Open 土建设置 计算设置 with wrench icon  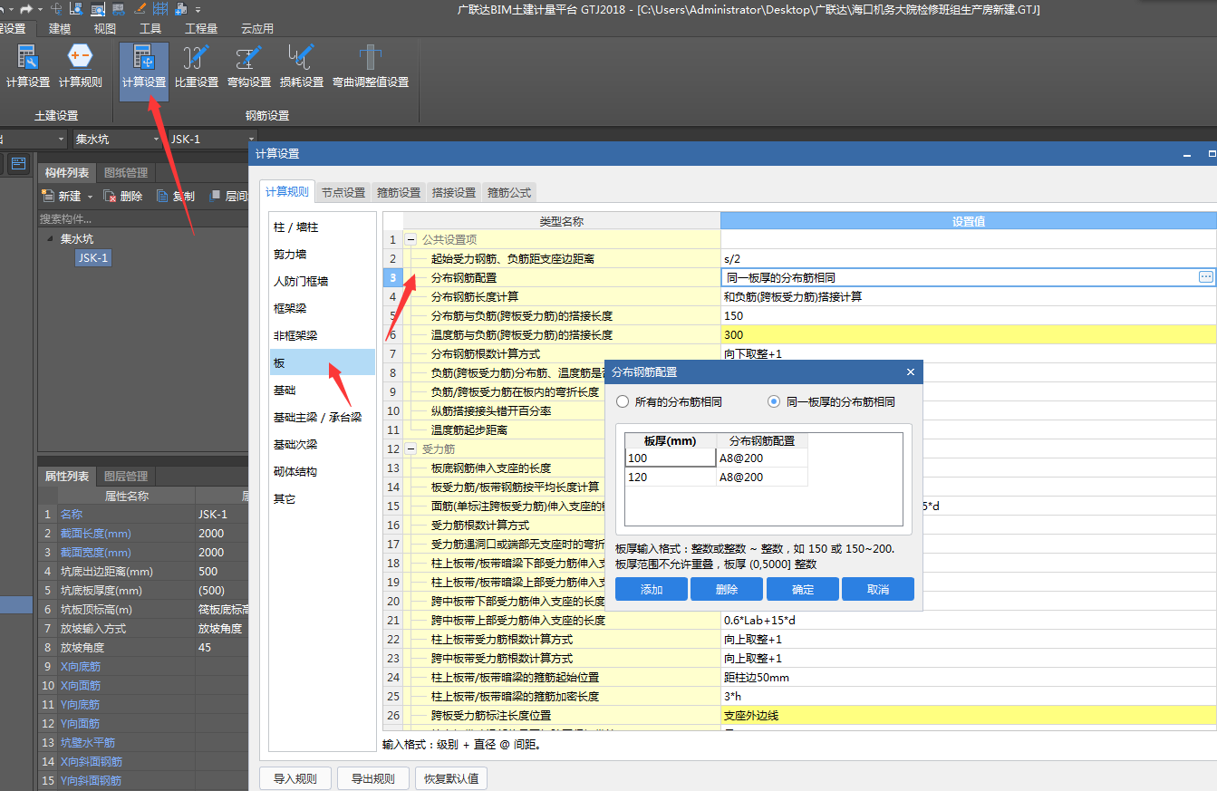[28, 66]
